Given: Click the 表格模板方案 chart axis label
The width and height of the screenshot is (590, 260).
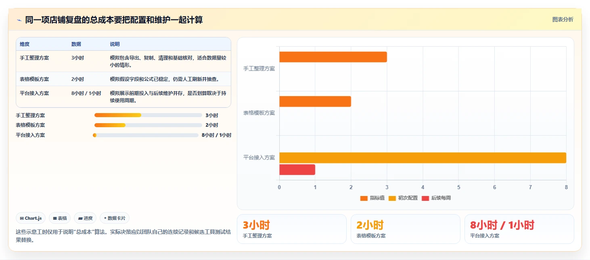Looking at the screenshot, I should [259, 113].
